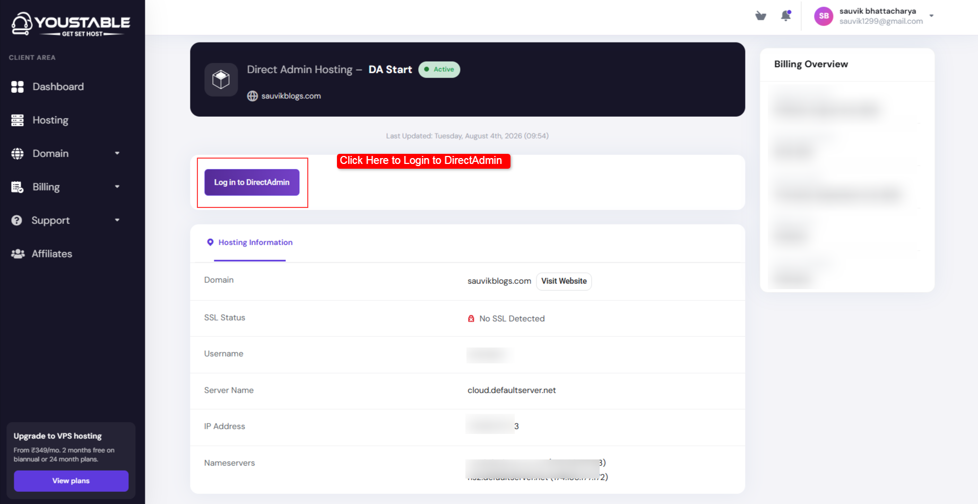Click the Domain globe icon in sidebar
Screen dimensions: 978x504
coord(18,154)
